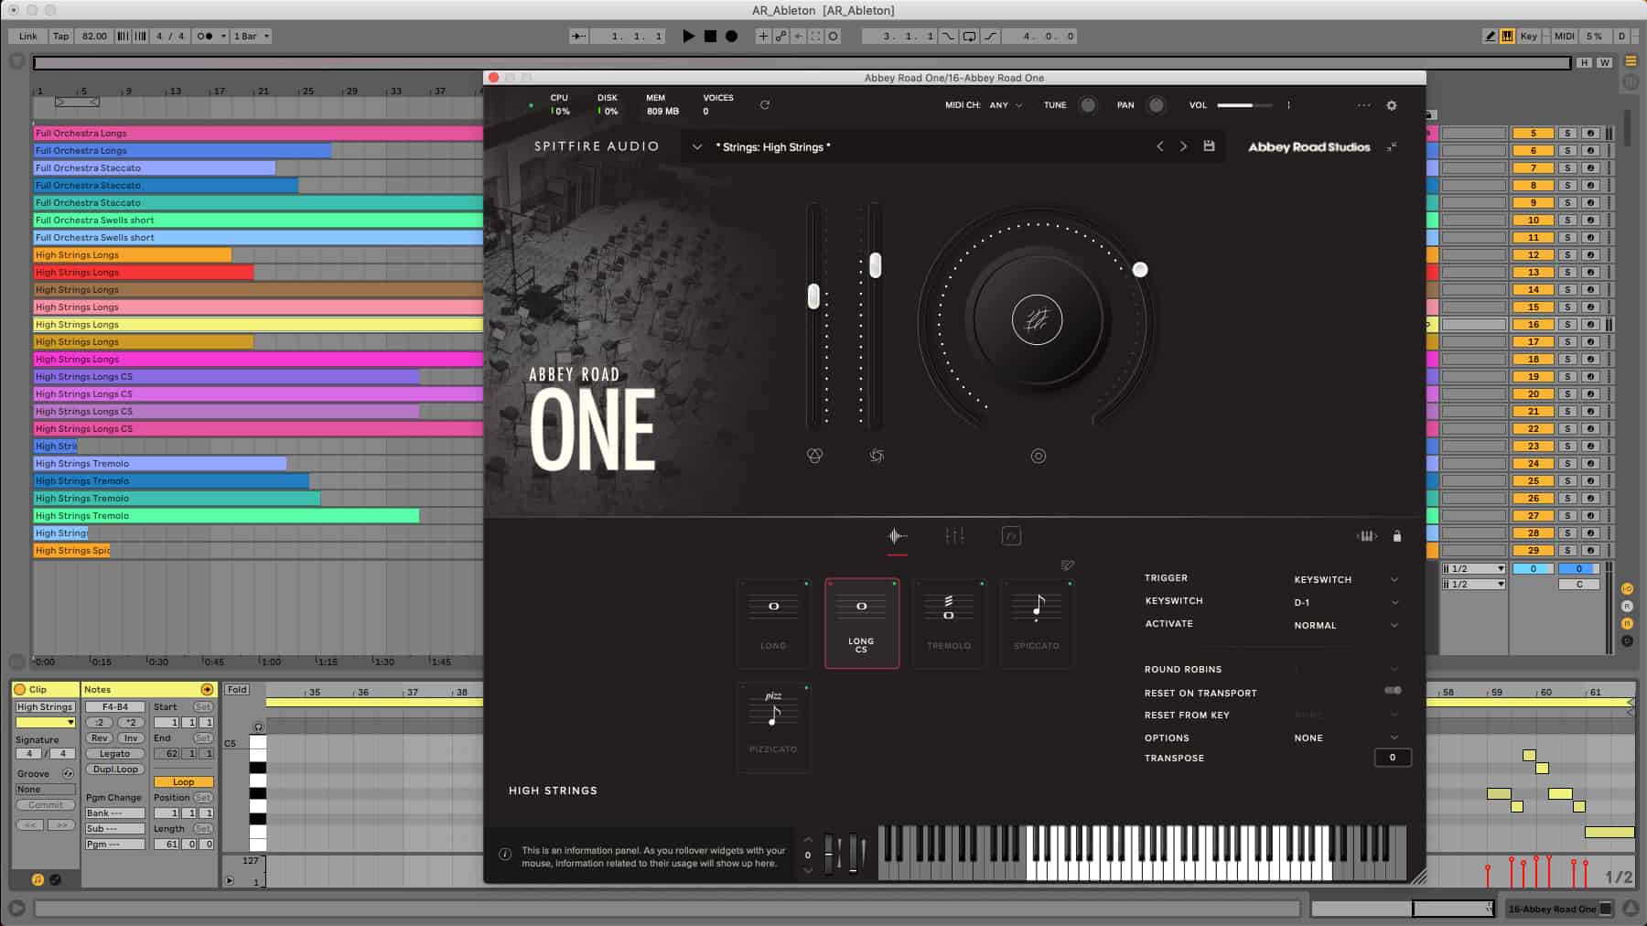
Task: Open the MIDI CH Any dropdown
Action: 1005,105
